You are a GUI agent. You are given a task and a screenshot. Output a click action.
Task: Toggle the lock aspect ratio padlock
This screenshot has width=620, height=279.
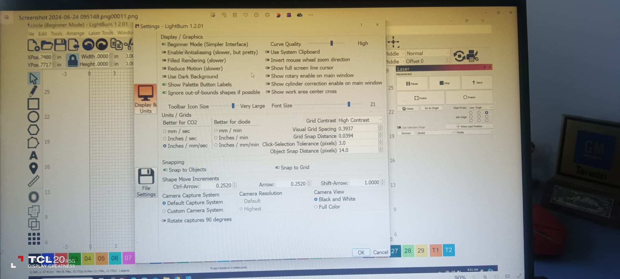tap(73, 60)
